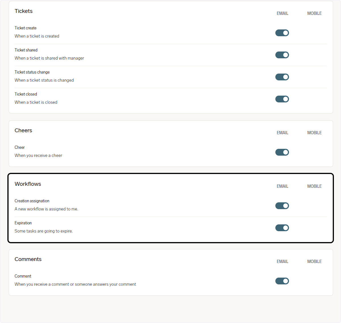Click the Ticket create label

click(26, 28)
